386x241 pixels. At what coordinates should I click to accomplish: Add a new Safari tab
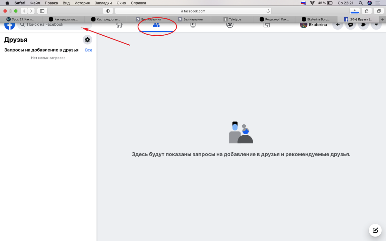(382, 19)
